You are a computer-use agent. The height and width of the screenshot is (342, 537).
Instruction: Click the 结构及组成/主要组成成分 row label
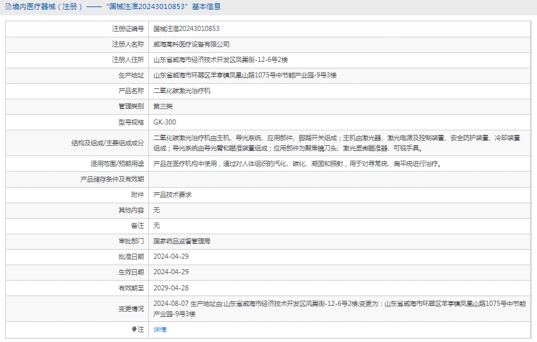(x=107, y=143)
